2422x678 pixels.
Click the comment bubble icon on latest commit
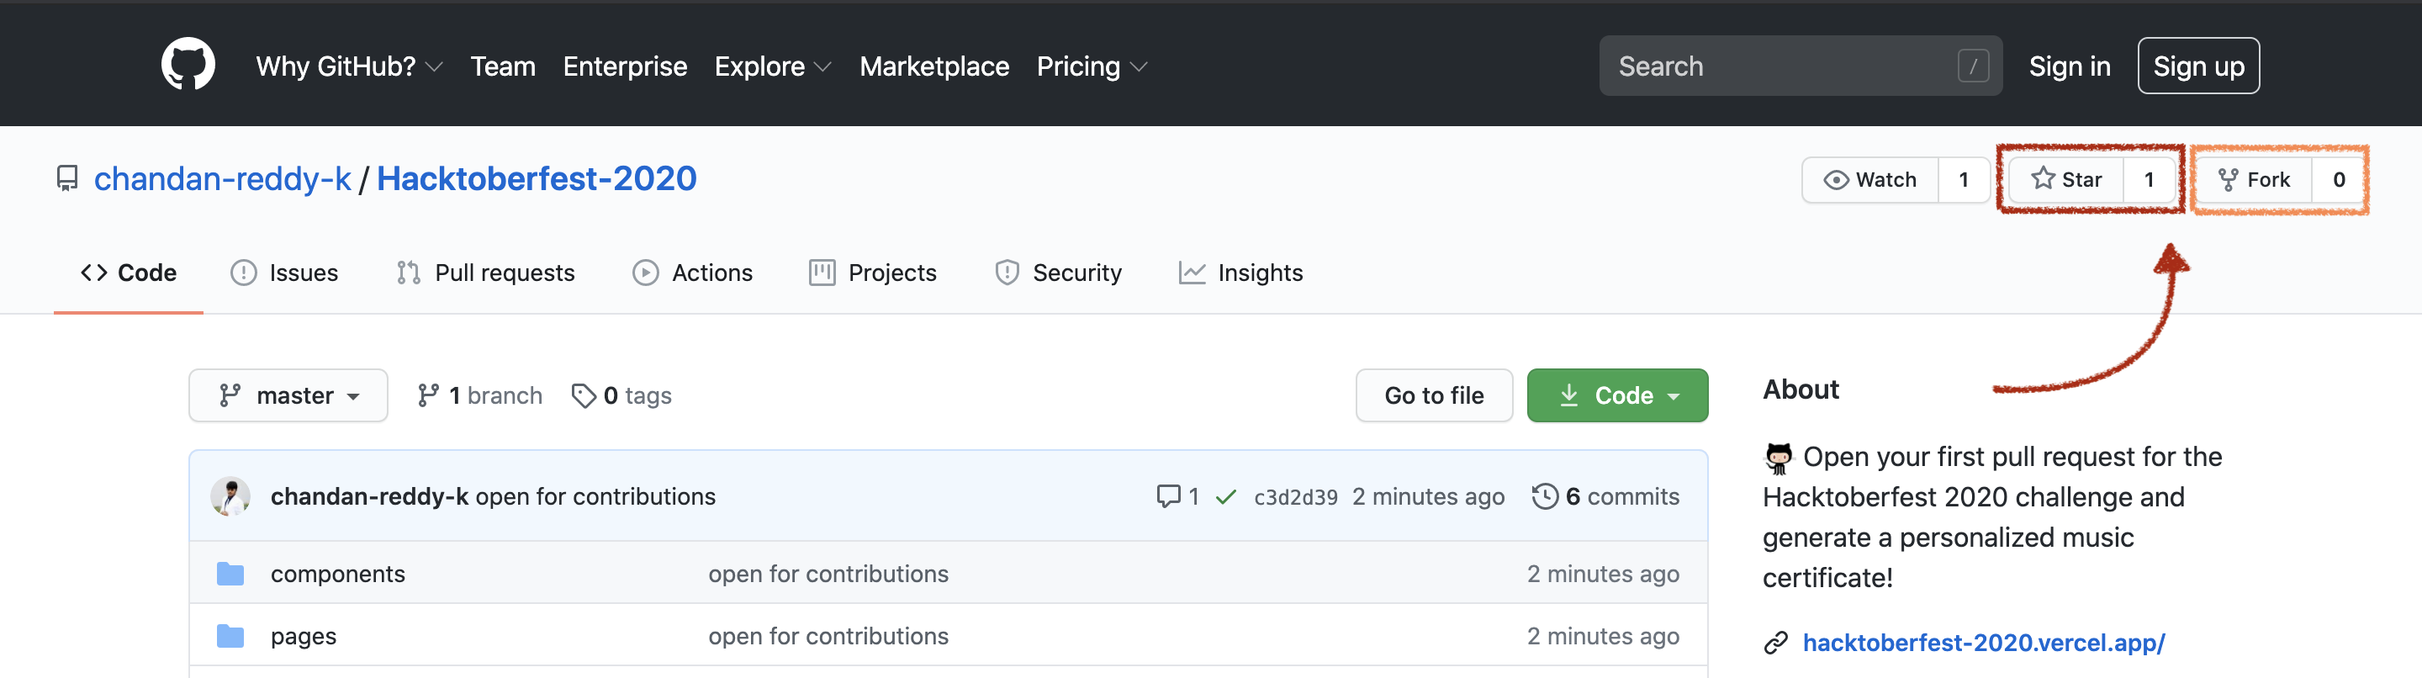[x=1168, y=496]
